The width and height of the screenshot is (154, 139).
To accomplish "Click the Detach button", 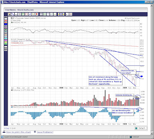I will 141,128.
